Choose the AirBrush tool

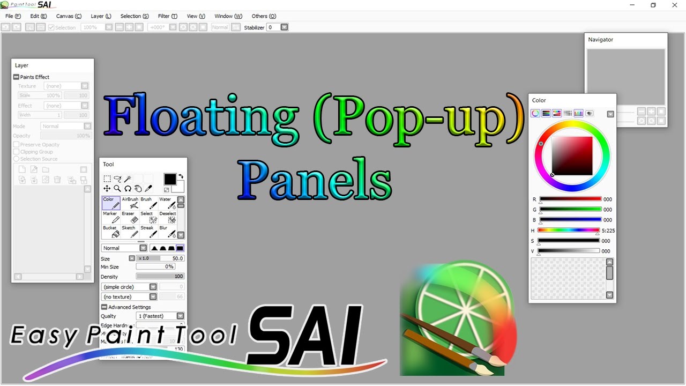(130, 203)
